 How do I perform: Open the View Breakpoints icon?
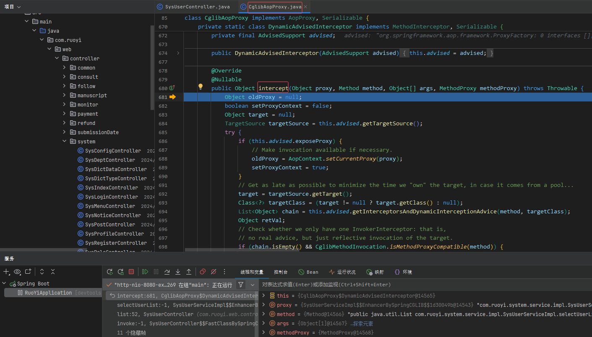point(203,272)
